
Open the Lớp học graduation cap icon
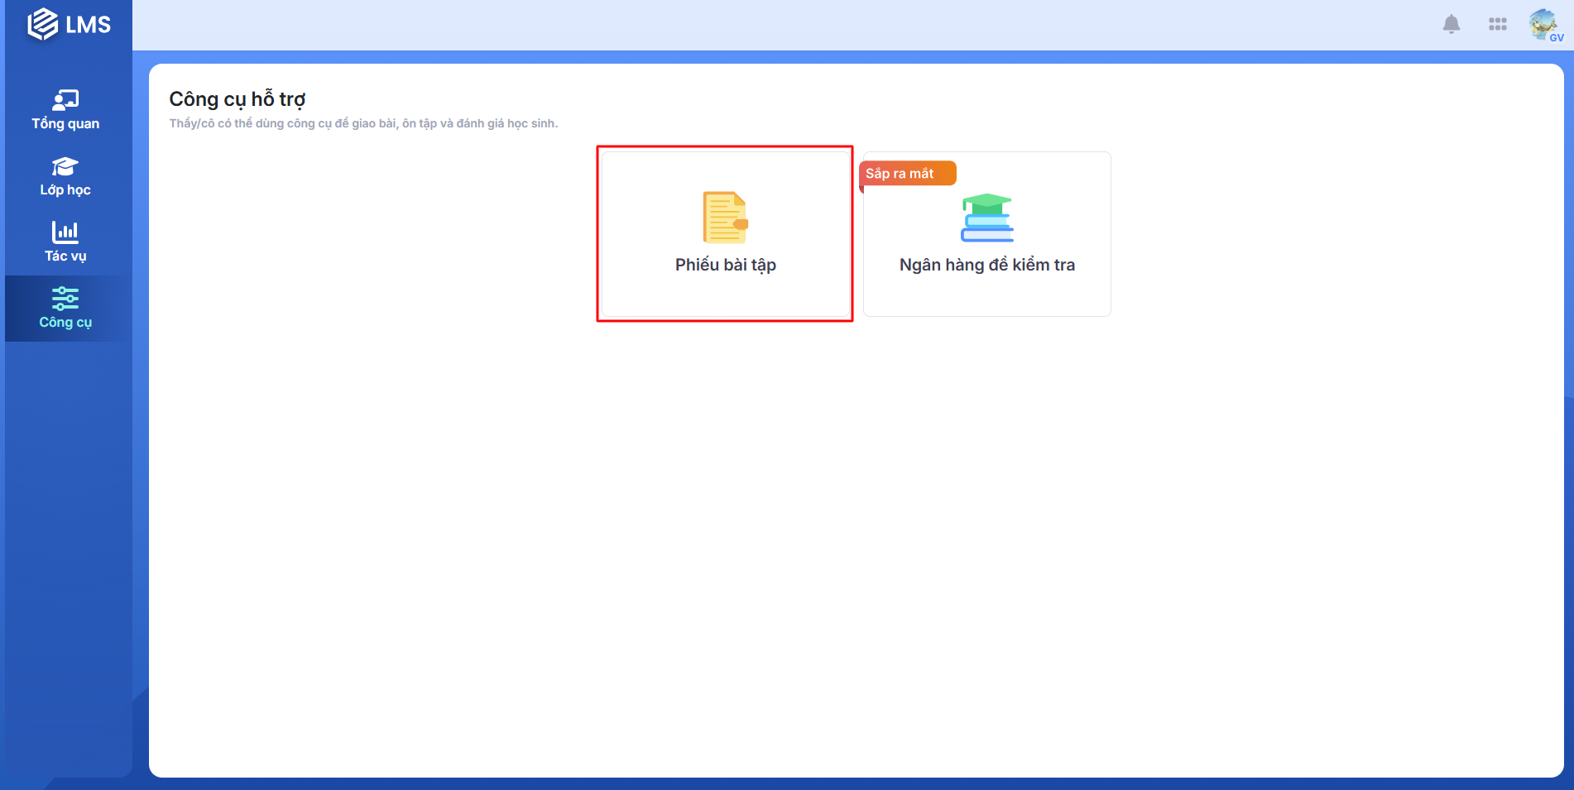point(65,166)
